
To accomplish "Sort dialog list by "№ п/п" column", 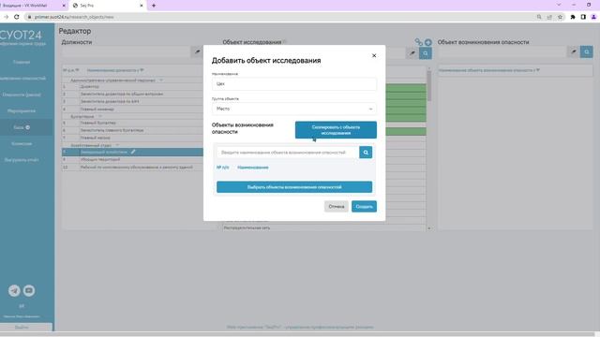I will pos(223,168).
